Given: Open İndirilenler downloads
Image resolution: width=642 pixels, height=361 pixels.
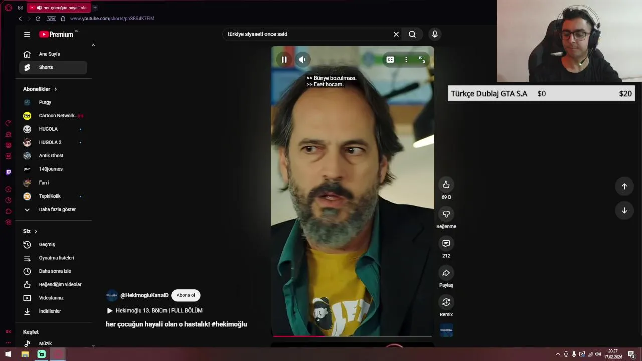Looking at the screenshot, I should [x=53, y=311].
